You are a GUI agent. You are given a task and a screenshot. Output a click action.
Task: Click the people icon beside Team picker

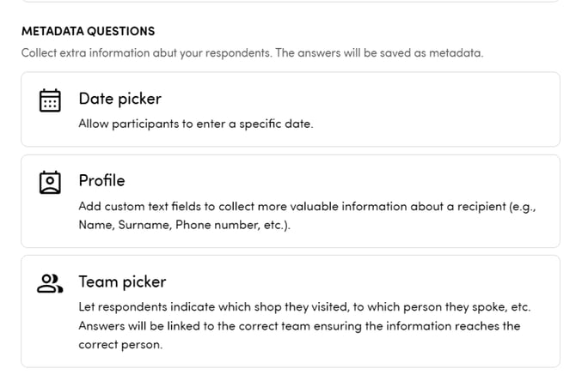point(51,283)
